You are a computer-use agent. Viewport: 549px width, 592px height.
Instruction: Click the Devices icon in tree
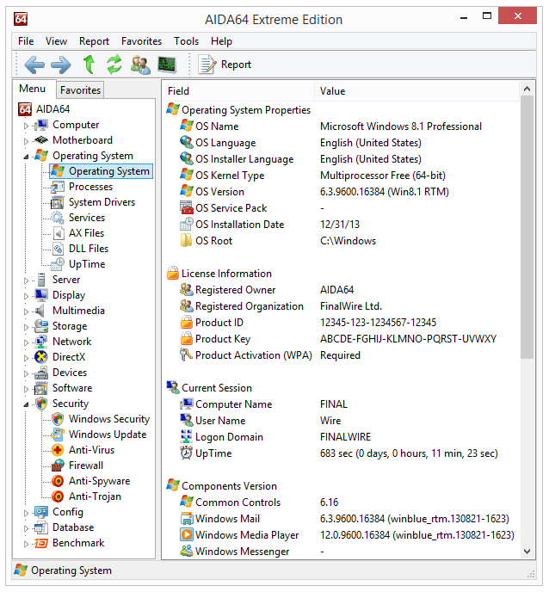pyautogui.click(x=40, y=373)
